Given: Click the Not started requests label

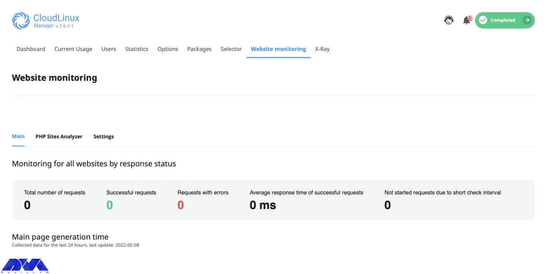Looking at the screenshot, I should 443,192.
